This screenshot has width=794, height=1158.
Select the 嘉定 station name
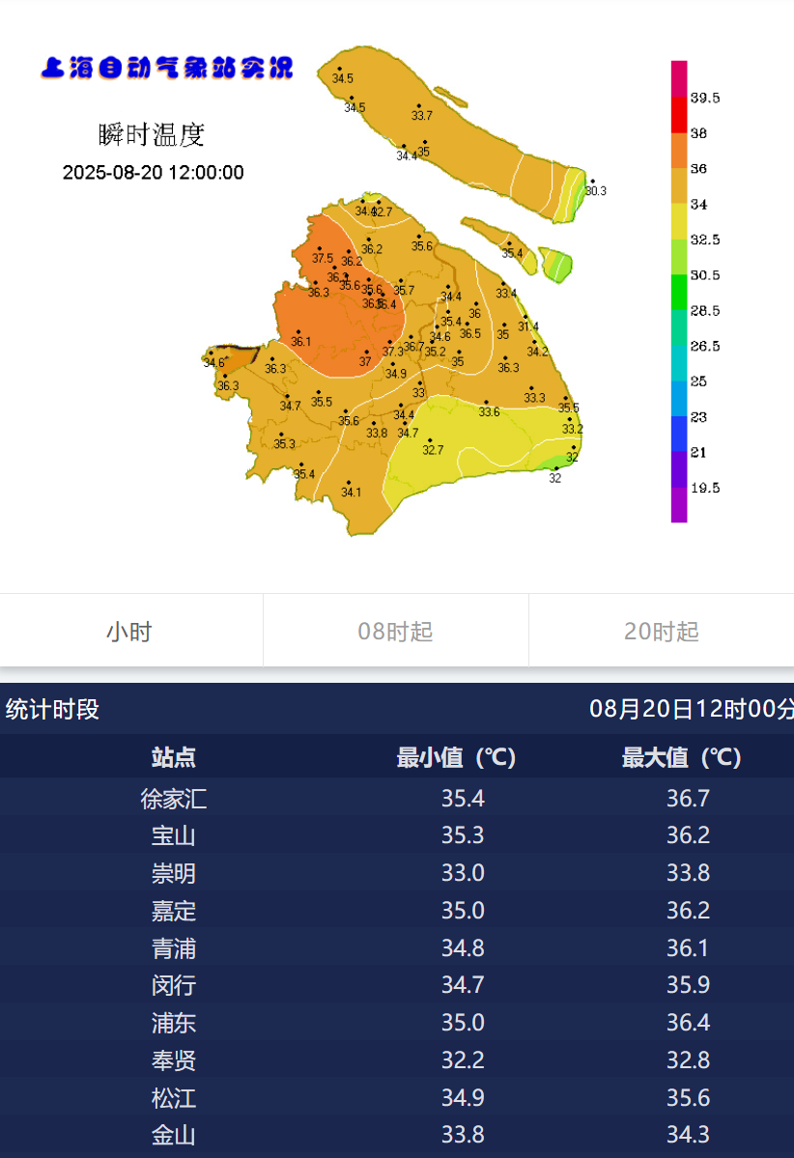174,911
